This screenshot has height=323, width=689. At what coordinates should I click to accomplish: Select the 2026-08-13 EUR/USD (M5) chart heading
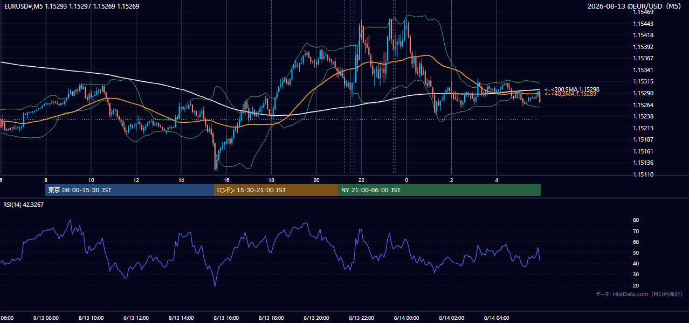pyautogui.click(x=635, y=6)
